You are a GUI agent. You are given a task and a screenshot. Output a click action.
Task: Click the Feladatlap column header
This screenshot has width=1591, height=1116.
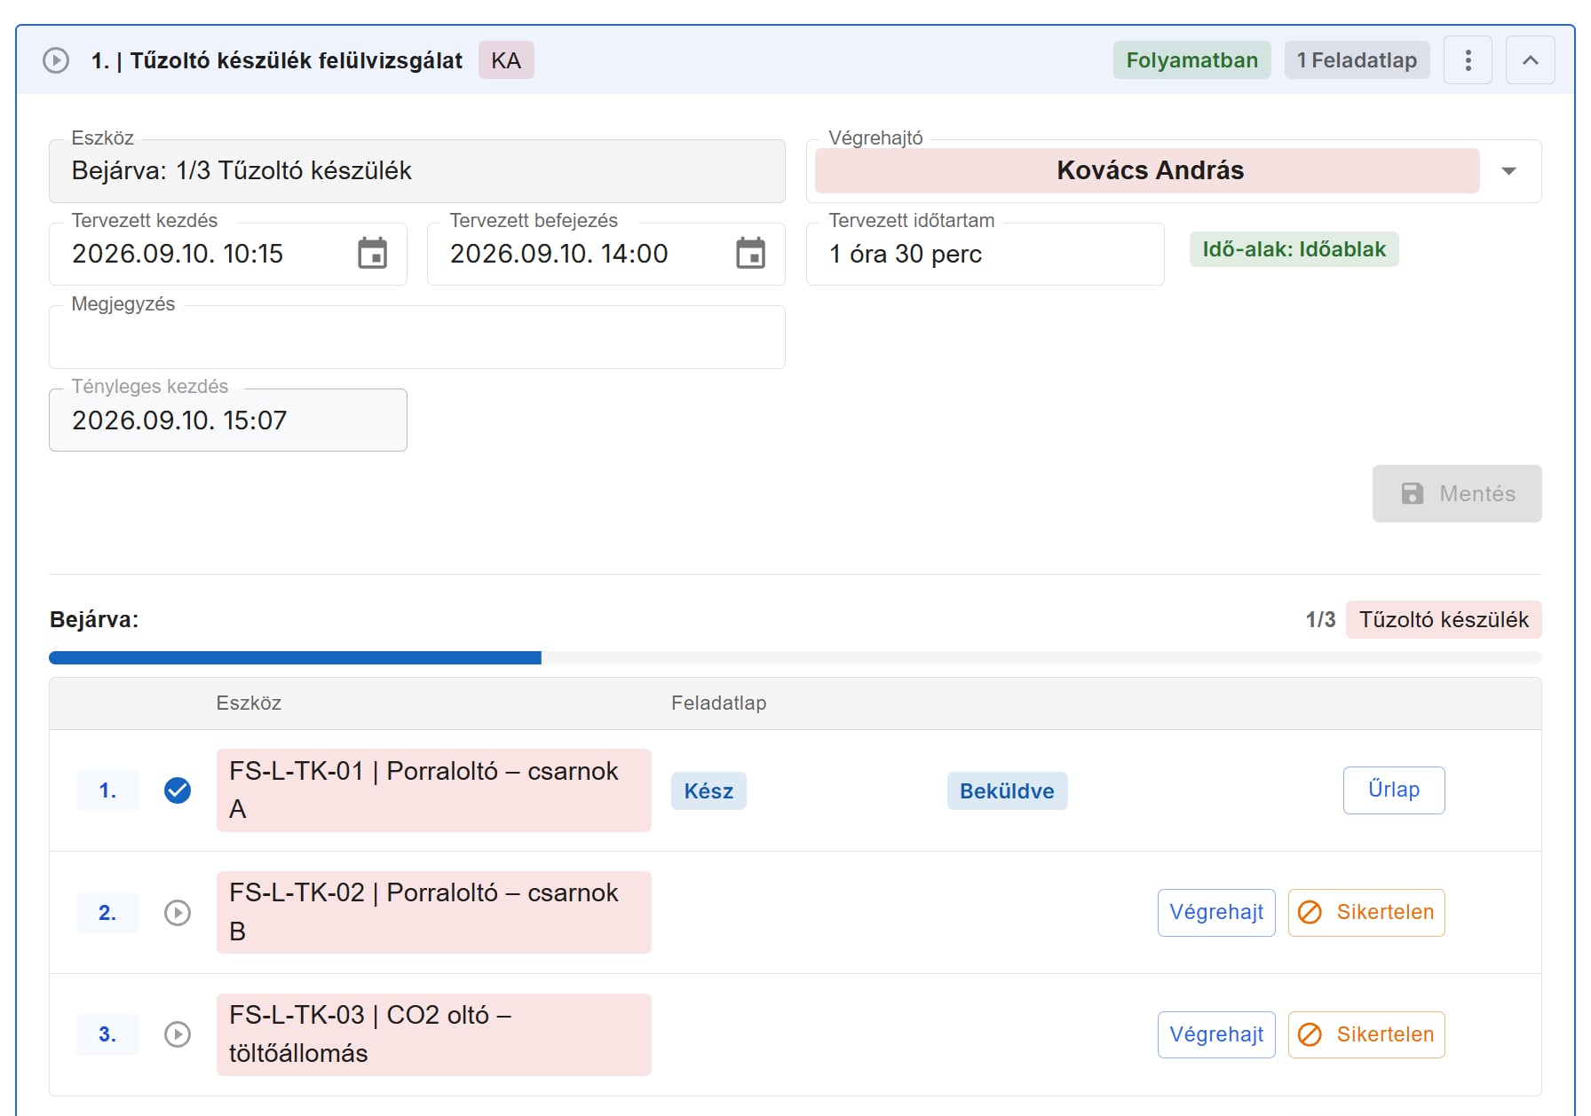pos(718,703)
